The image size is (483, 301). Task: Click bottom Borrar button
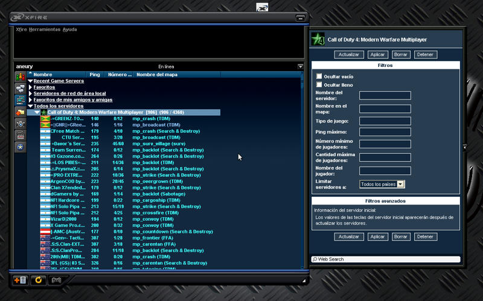point(401,236)
